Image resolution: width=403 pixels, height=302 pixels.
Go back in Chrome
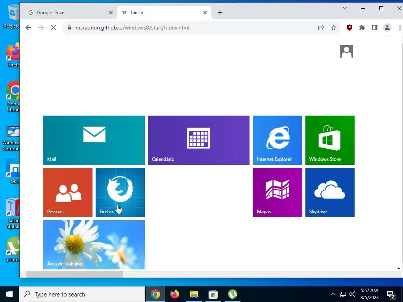(x=28, y=28)
